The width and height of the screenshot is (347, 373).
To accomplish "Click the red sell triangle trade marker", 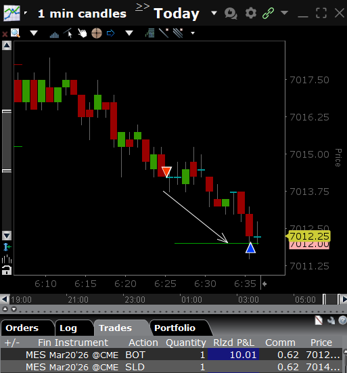I will (x=166, y=171).
